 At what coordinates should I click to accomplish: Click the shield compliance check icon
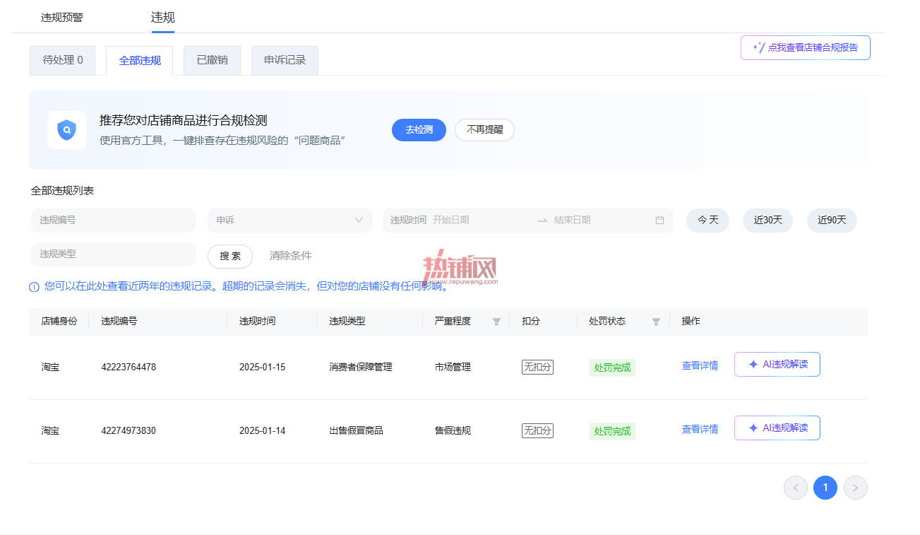point(66,130)
